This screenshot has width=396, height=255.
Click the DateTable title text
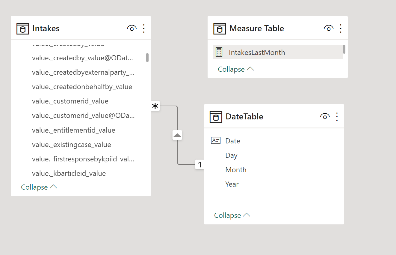(x=244, y=117)
